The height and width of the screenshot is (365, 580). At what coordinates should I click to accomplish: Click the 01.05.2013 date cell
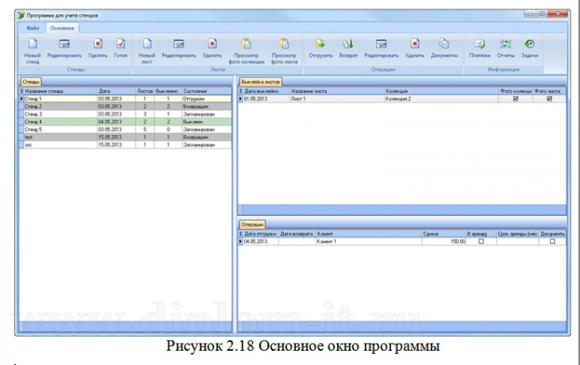tap(267, 98)
